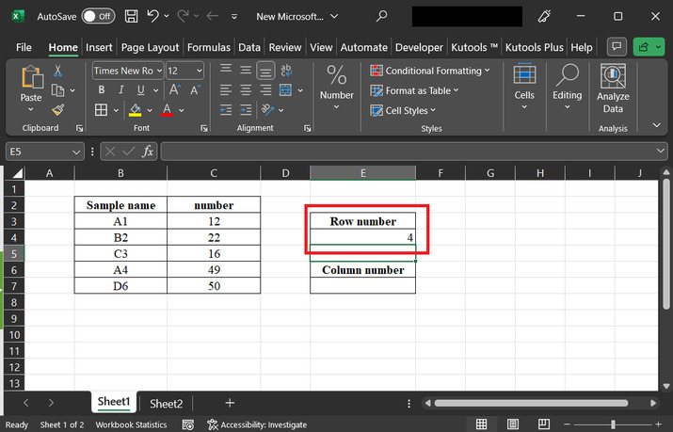The image size is (673, 432).
Task: Click Wrap Text icon
Action: coord(286,71)
